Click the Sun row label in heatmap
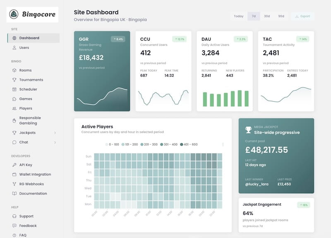Viewport: 331px width, 238px height. [x=89, y=156]
